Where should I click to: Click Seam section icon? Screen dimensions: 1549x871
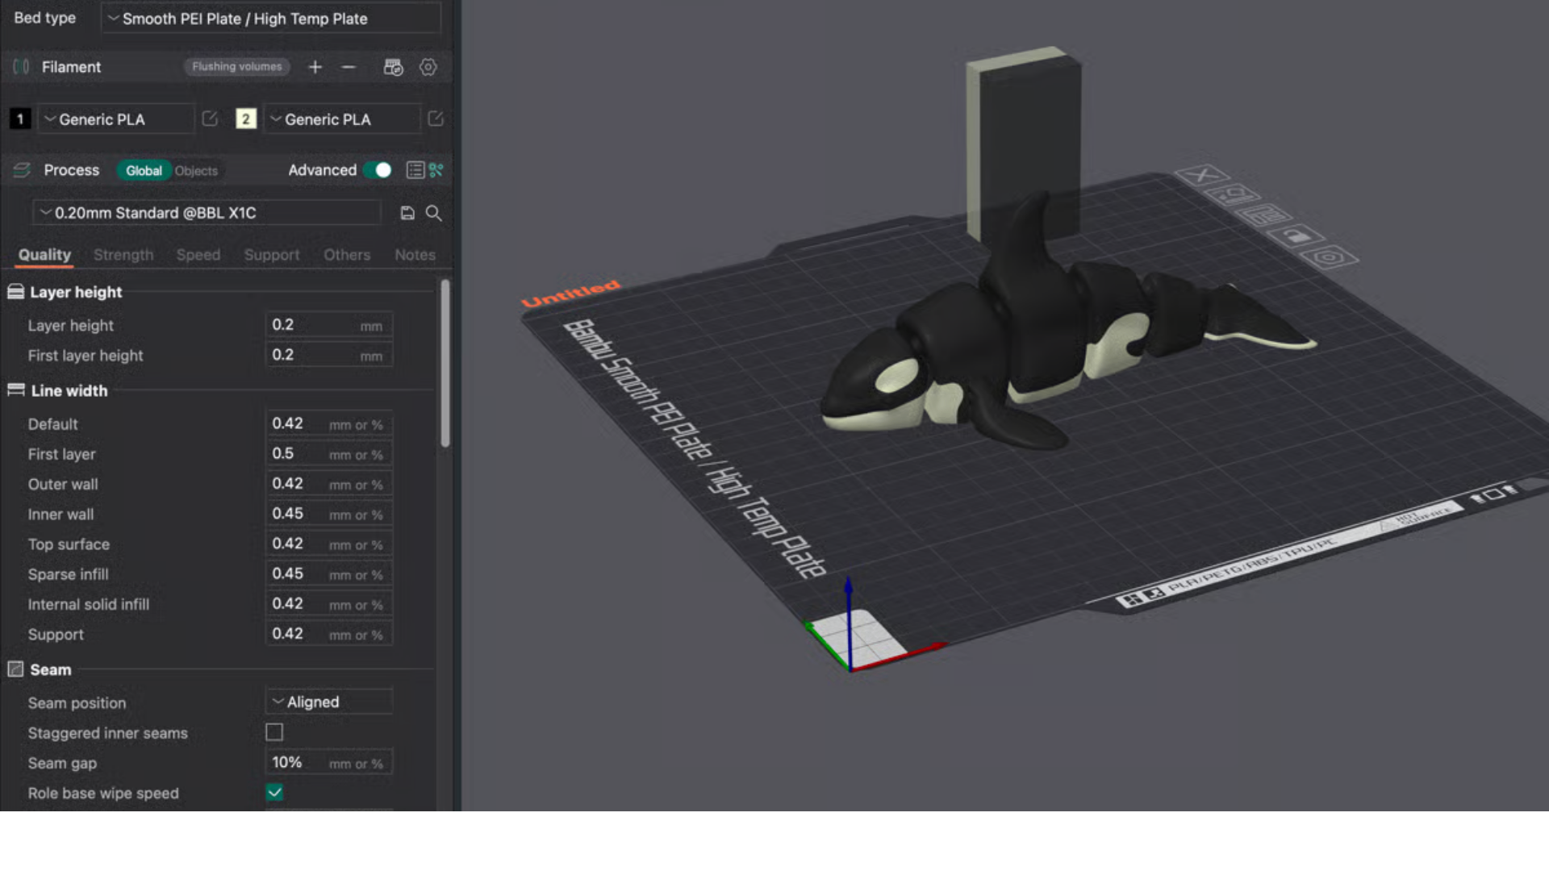(15, 669)
